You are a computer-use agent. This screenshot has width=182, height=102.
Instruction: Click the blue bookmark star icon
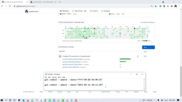click(x=156, y=6)
